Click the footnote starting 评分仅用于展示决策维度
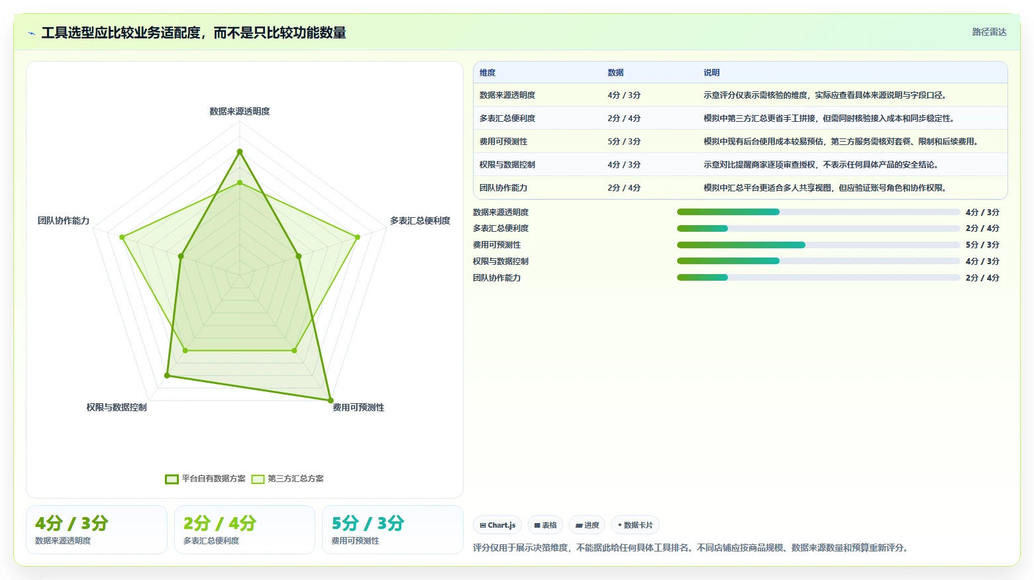This screenshot has width=1034, height=580. tap(692, 548)
